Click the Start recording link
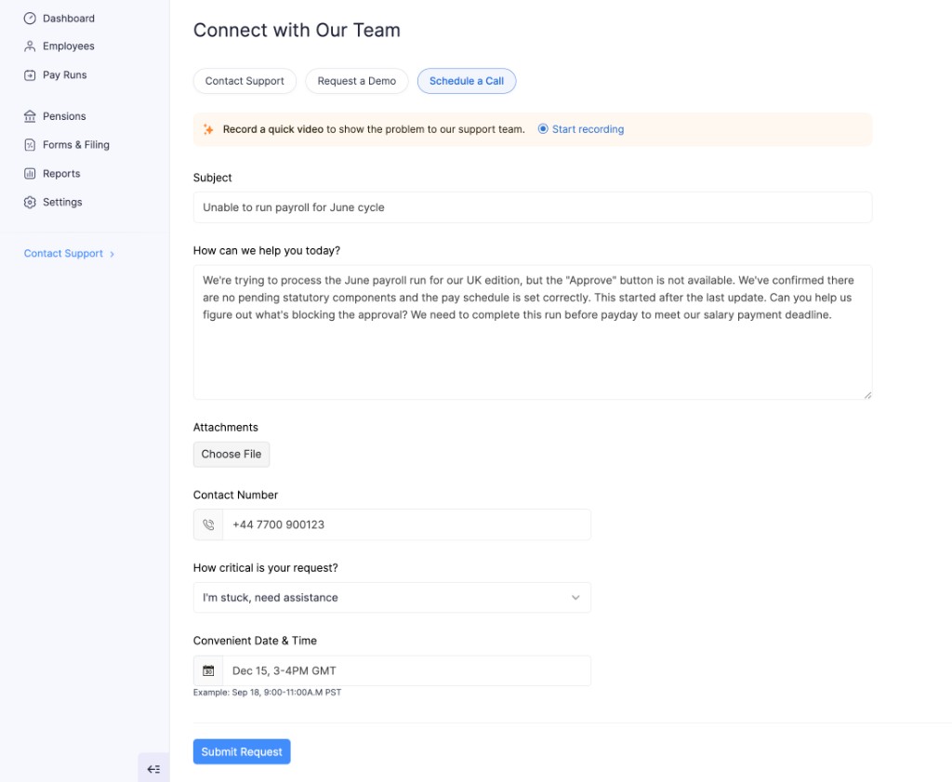The image size is (952, 782). (588, 129)
